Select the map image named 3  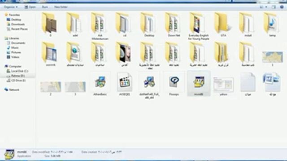click(x=75, y=88)
